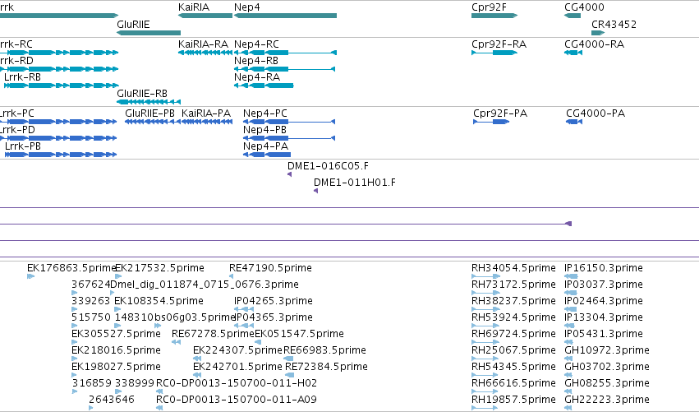The height and width of the screenshot is (412, 699).
Task: Click the Cpr92F-RA transcript
Action: coord(494,53)
